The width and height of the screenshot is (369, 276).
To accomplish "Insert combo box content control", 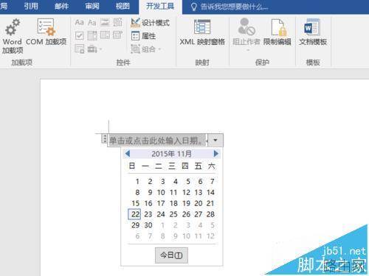I will click(92, 36).
